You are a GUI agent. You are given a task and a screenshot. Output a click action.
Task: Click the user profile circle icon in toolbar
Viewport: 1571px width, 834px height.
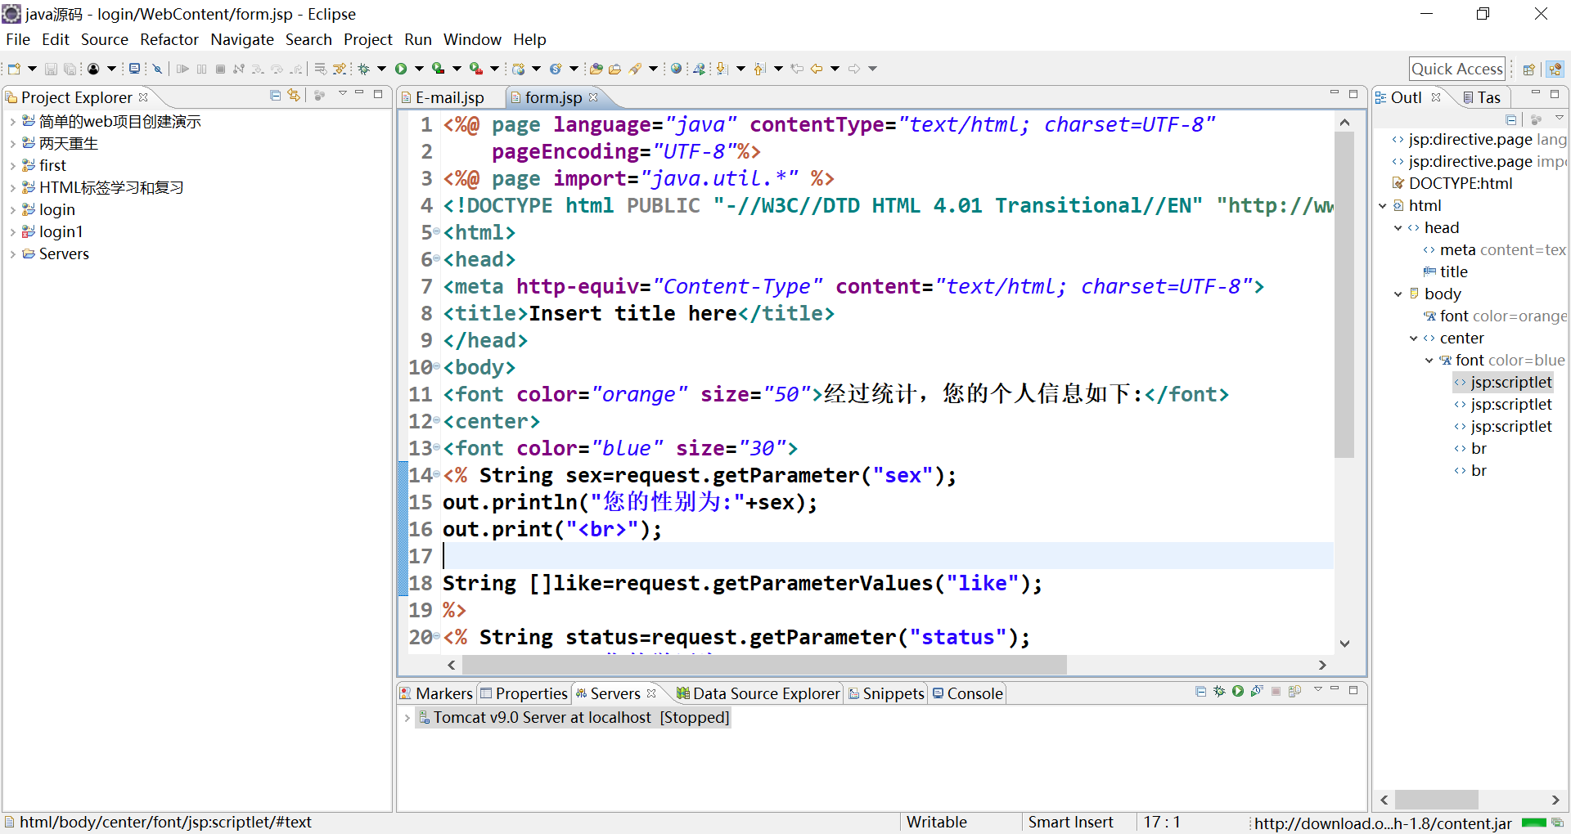click(93, 69)
